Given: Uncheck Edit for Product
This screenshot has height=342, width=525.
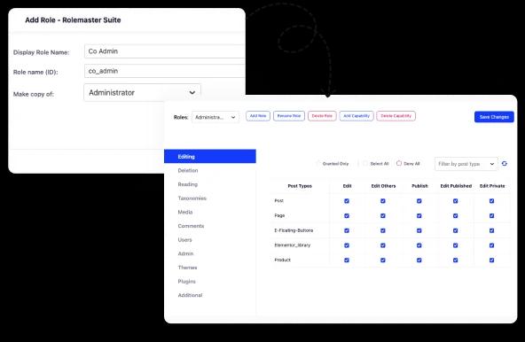Looking at the screenshot, I should (347, 260).
